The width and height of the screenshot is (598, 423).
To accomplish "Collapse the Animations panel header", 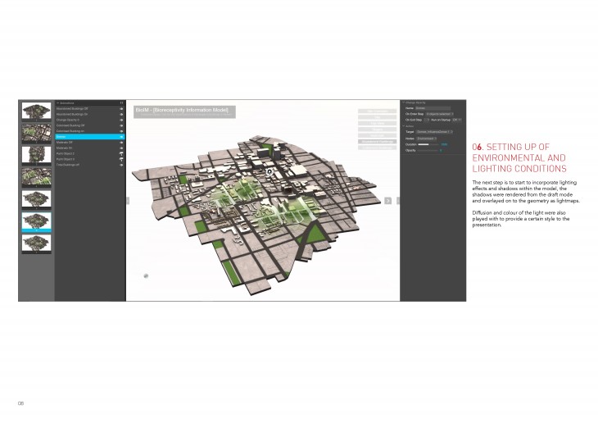I will coord(57,102).
